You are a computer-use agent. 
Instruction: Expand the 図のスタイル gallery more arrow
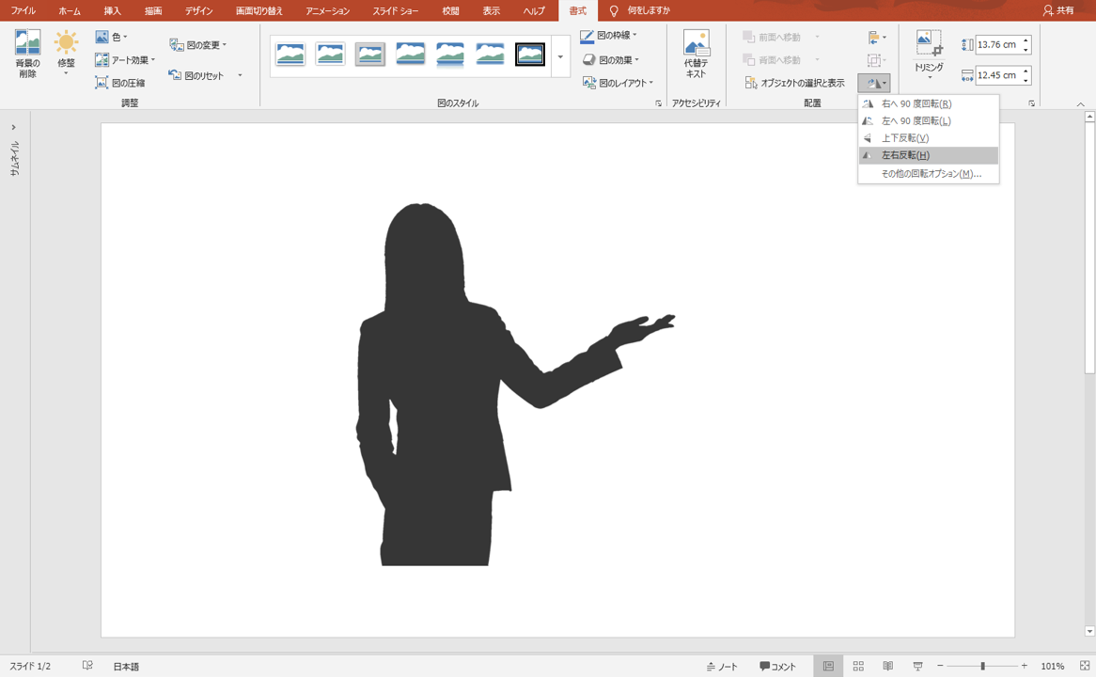560,57
